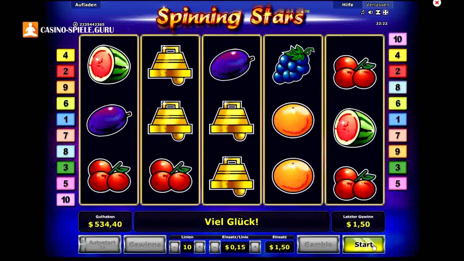Start the spin with Start button
This screenshot has width=464, height=261.
(x=364, y=245)
